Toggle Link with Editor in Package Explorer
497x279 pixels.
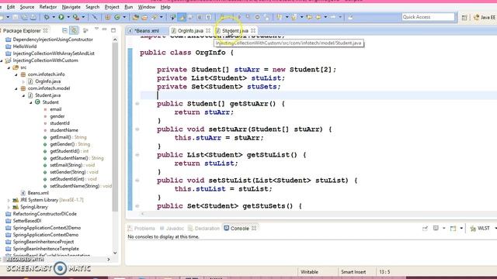coord(74,30)
